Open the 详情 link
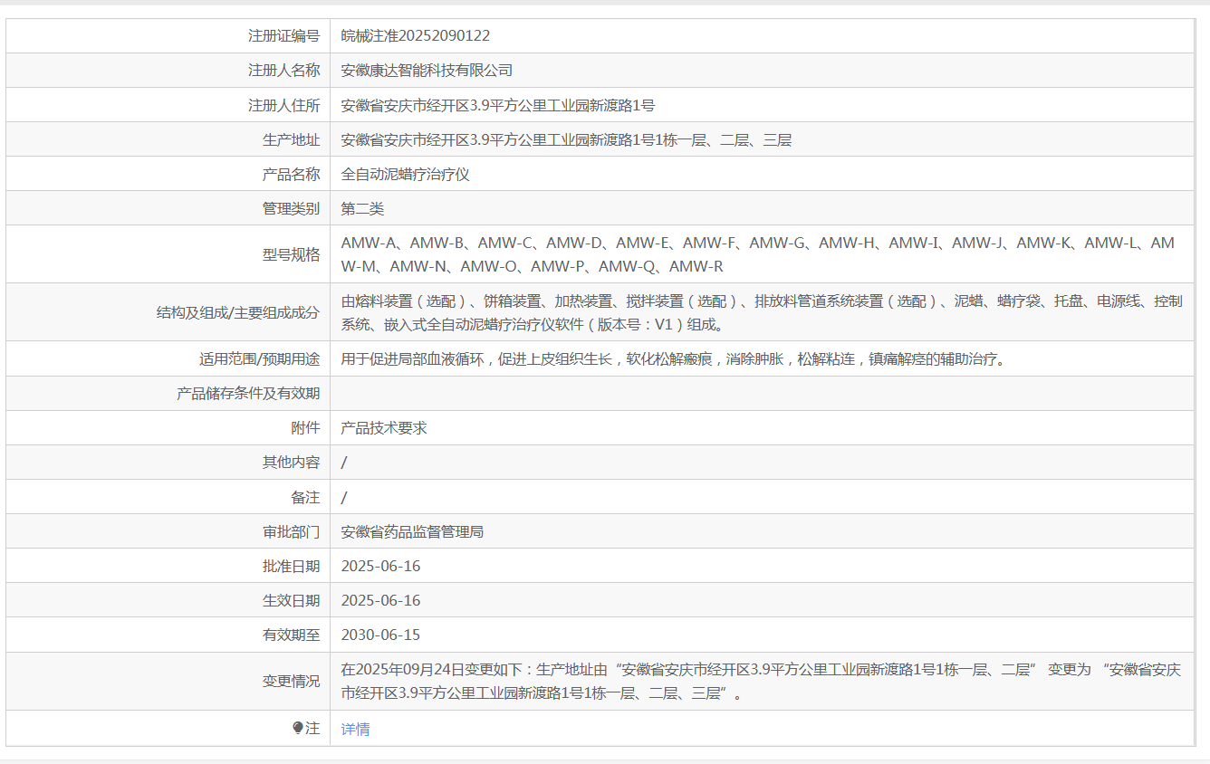This screenshot has height=764, width=1210. 355,729
